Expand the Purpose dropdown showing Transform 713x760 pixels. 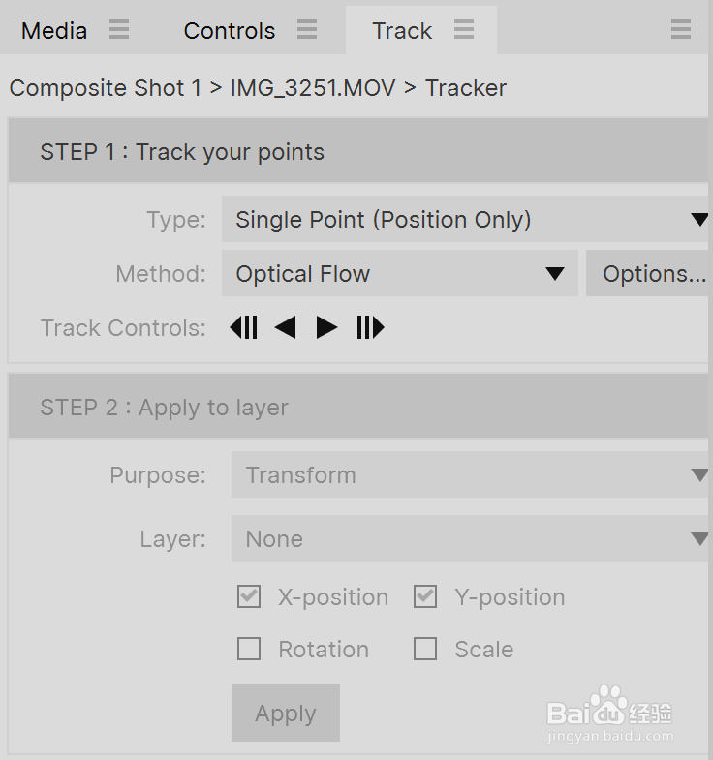click(472, 474)
